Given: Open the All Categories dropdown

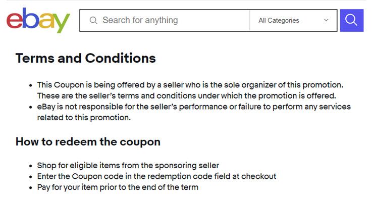Looking at the screenshot, I should tap(293, 20).
